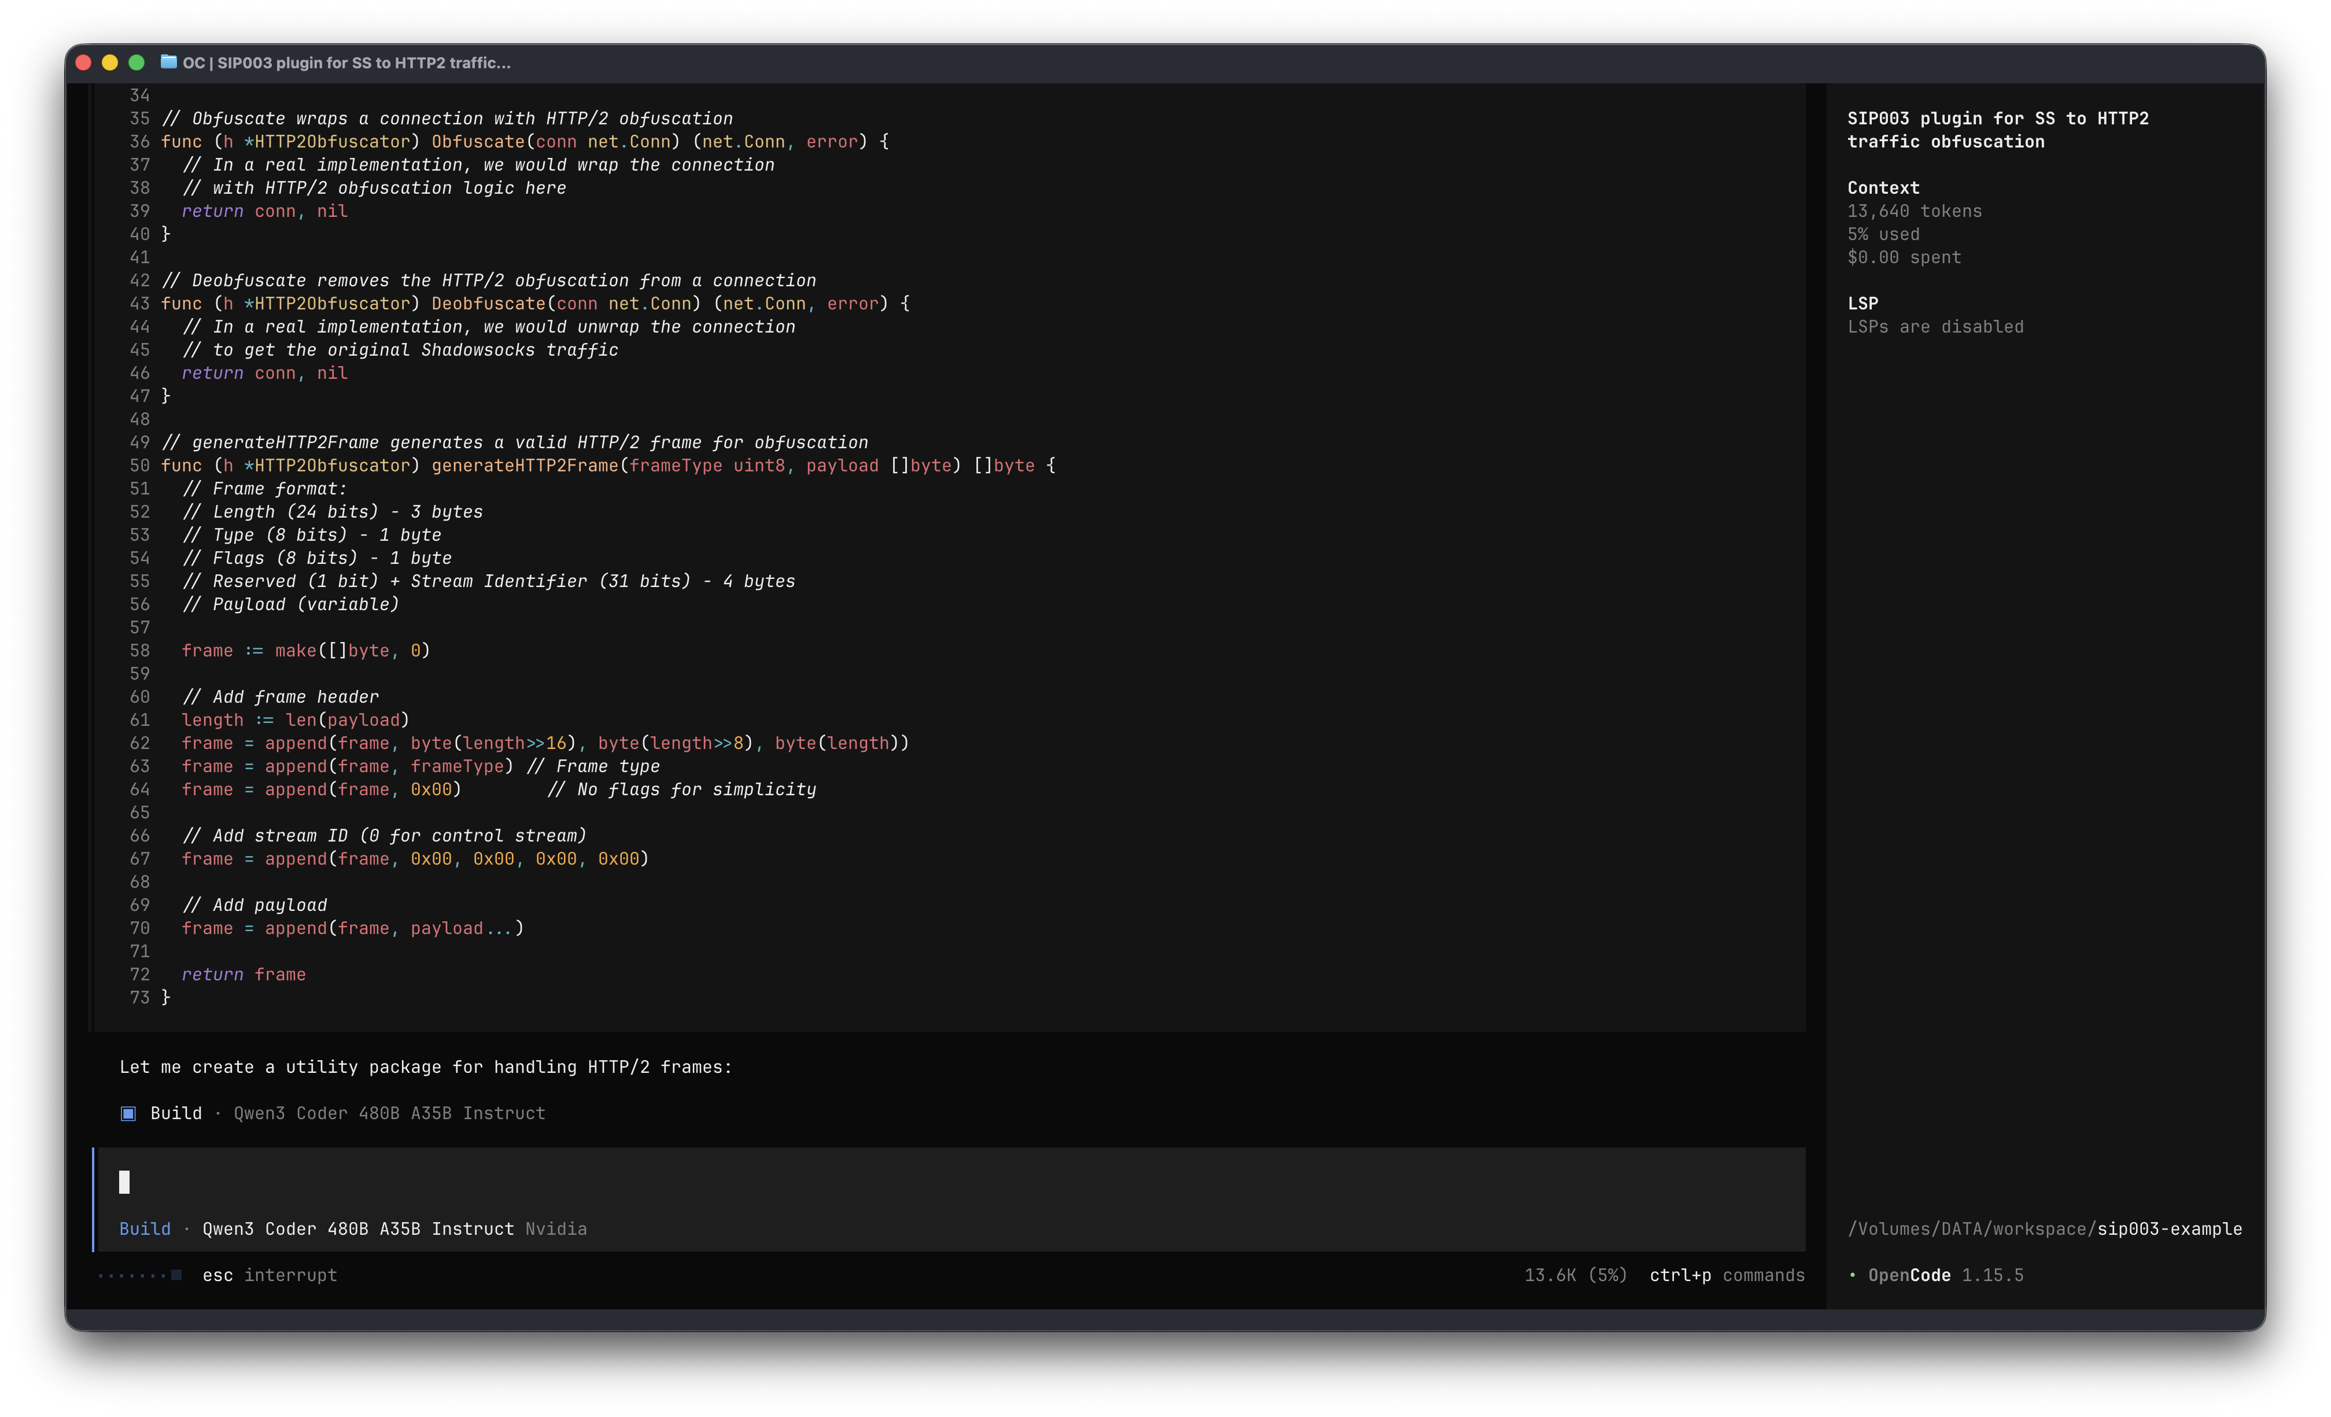This screenshot has width=2331, height=1417.
Task: Click the folder icon in the title bar
Action: click(168, 62)
